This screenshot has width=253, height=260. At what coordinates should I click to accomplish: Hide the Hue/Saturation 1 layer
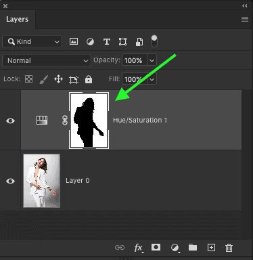[10, 121]
